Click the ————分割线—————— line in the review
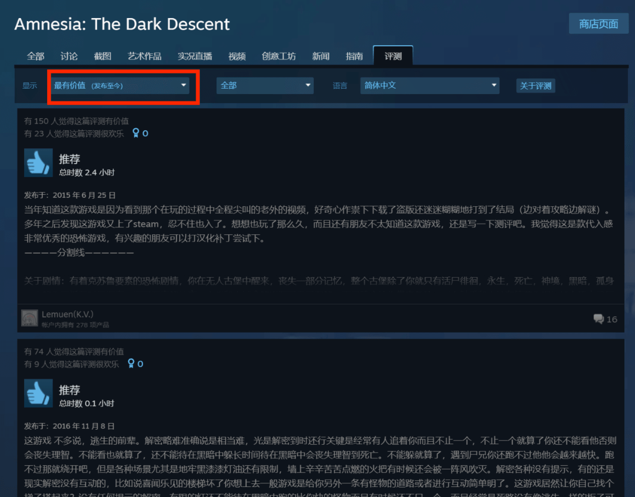 (x=79, y=252)
